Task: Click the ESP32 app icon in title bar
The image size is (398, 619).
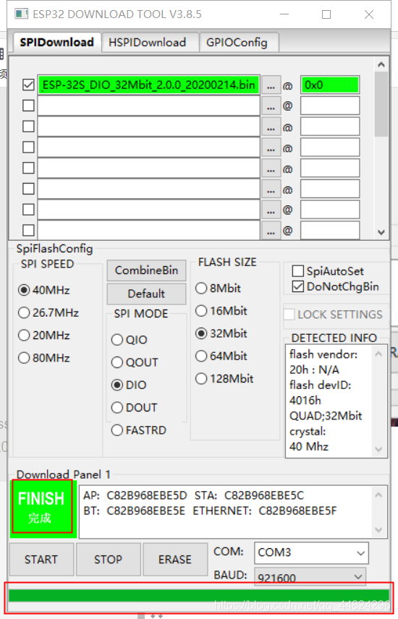Action: point(21,14)
